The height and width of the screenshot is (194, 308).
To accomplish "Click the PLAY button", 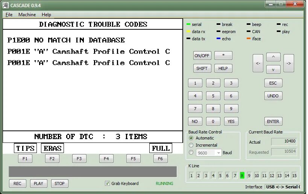I will click(x=39, y=183).
